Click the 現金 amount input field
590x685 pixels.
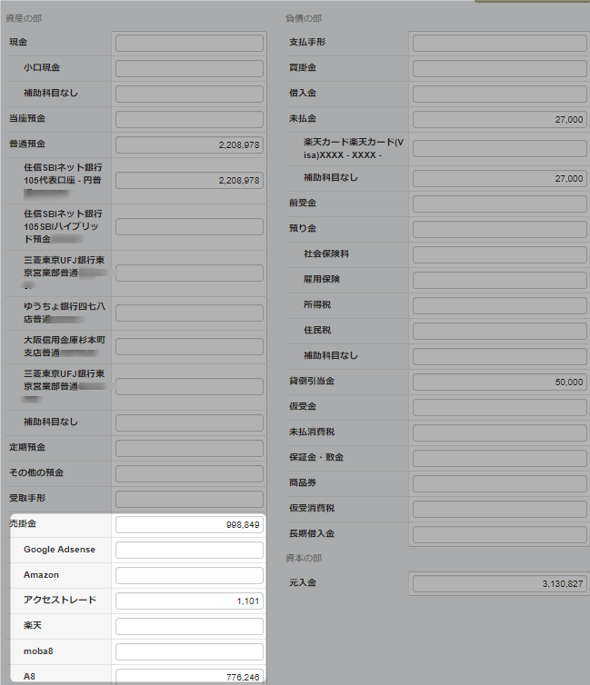coord(189,43)
